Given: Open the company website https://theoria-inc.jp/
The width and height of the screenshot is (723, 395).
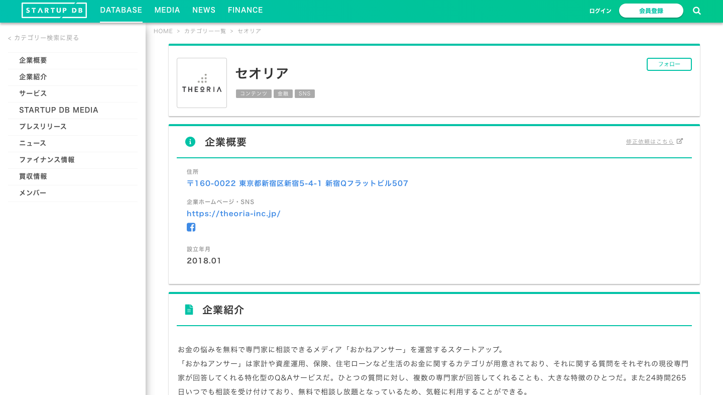Looking at the screenshot, I should tap(233, 214).
